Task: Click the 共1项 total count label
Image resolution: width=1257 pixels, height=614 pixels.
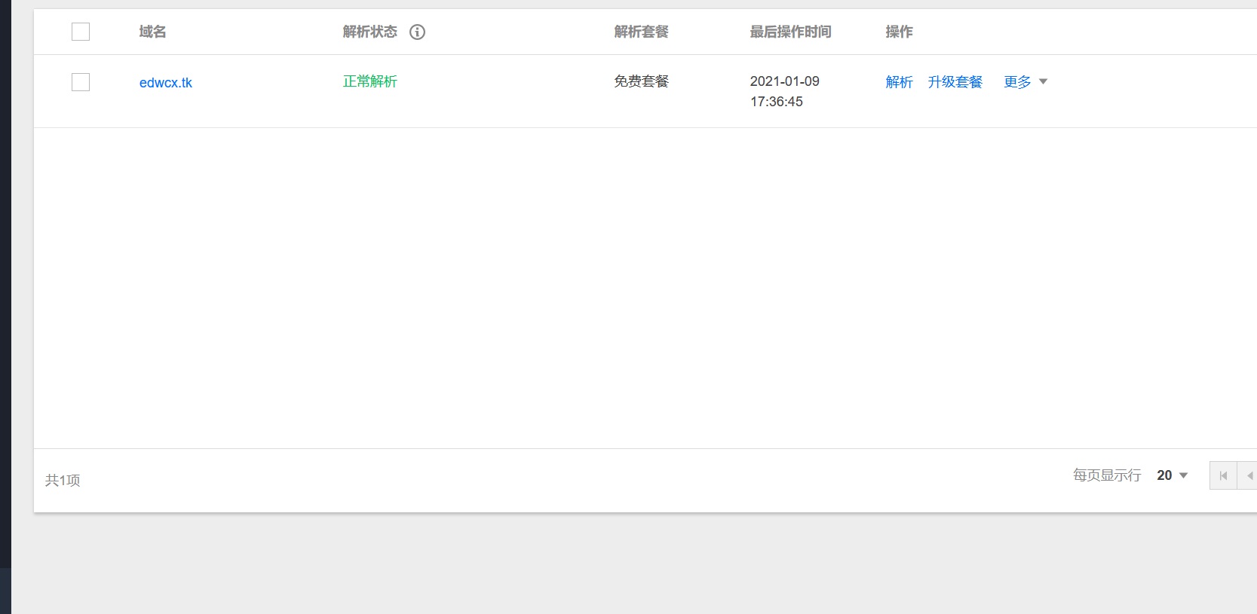Action: point(63,480)
